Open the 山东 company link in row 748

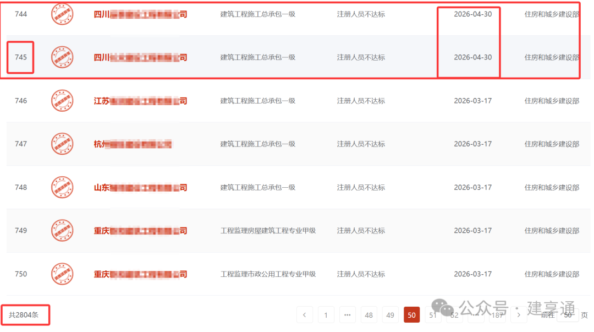(140, 187)
